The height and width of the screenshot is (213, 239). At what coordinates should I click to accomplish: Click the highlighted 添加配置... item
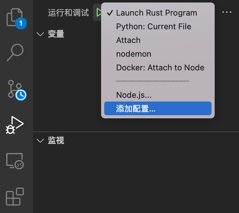click(x=158, y=108)
